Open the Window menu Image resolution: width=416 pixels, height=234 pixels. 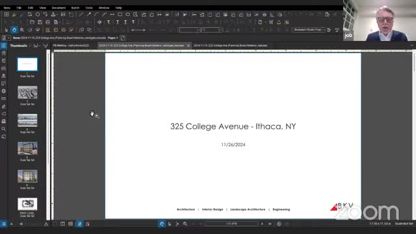[x=104, y=8]
